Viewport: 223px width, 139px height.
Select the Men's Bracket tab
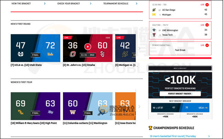pyautogui.click(x=180, y=68)
